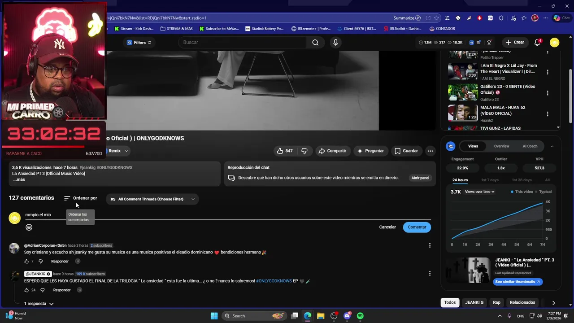Open the browser favorites list icon
The width and height of the screenshot is (574, 323).
[523, 18]
